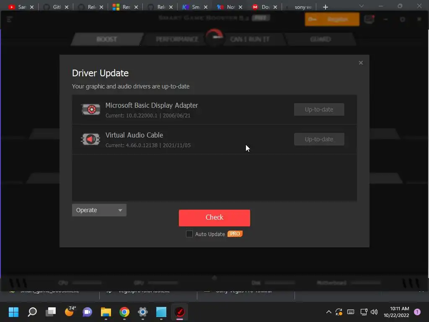The height and width of the screenshot is (322, 429).
Task: Open Task View on the taskbar
Action: pyautogui.click(x=51, y=312)
